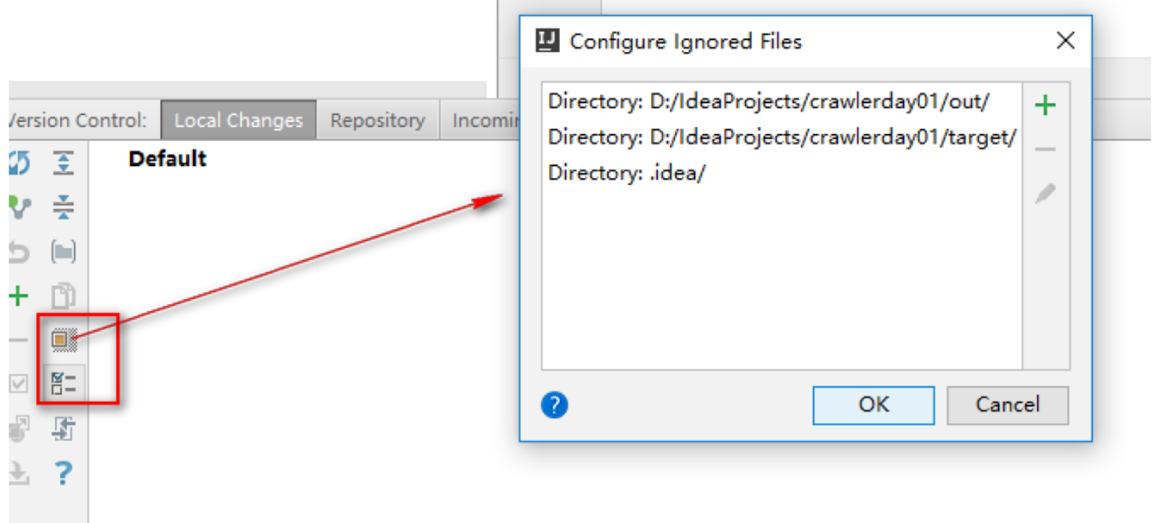Click the Refresh changes icon
1156x523 pixels.
point(19,163)
